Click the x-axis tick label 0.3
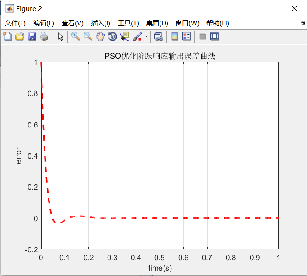This screenshot has height=276, width=307. [112, 258]
